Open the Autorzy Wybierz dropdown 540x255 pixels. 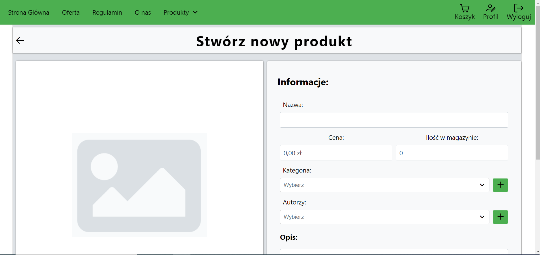pyautogui.click(x=384, y=217)
